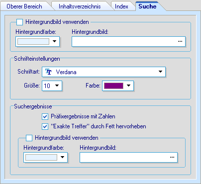The height and width of the screenshot is (184, 201).
Task: Check Hintergrundbild verwenden in Suchergebnisse group
Action: (x=29, y=138)
